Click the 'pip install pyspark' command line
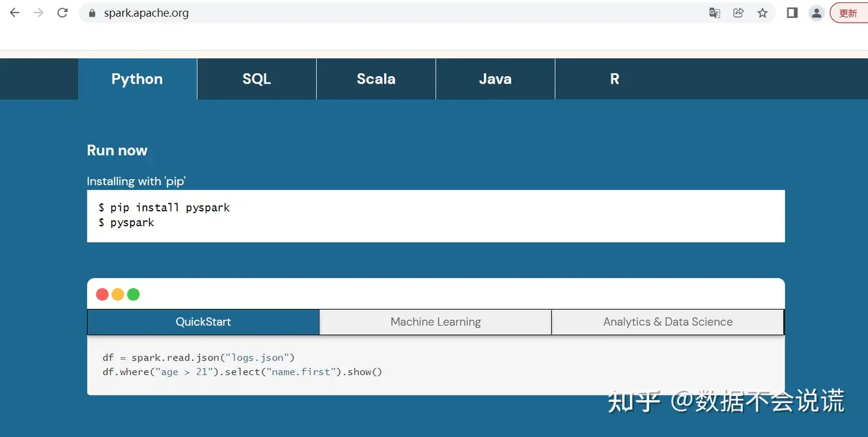This screenshot has width=868, height=437. [x=165, y=208]
